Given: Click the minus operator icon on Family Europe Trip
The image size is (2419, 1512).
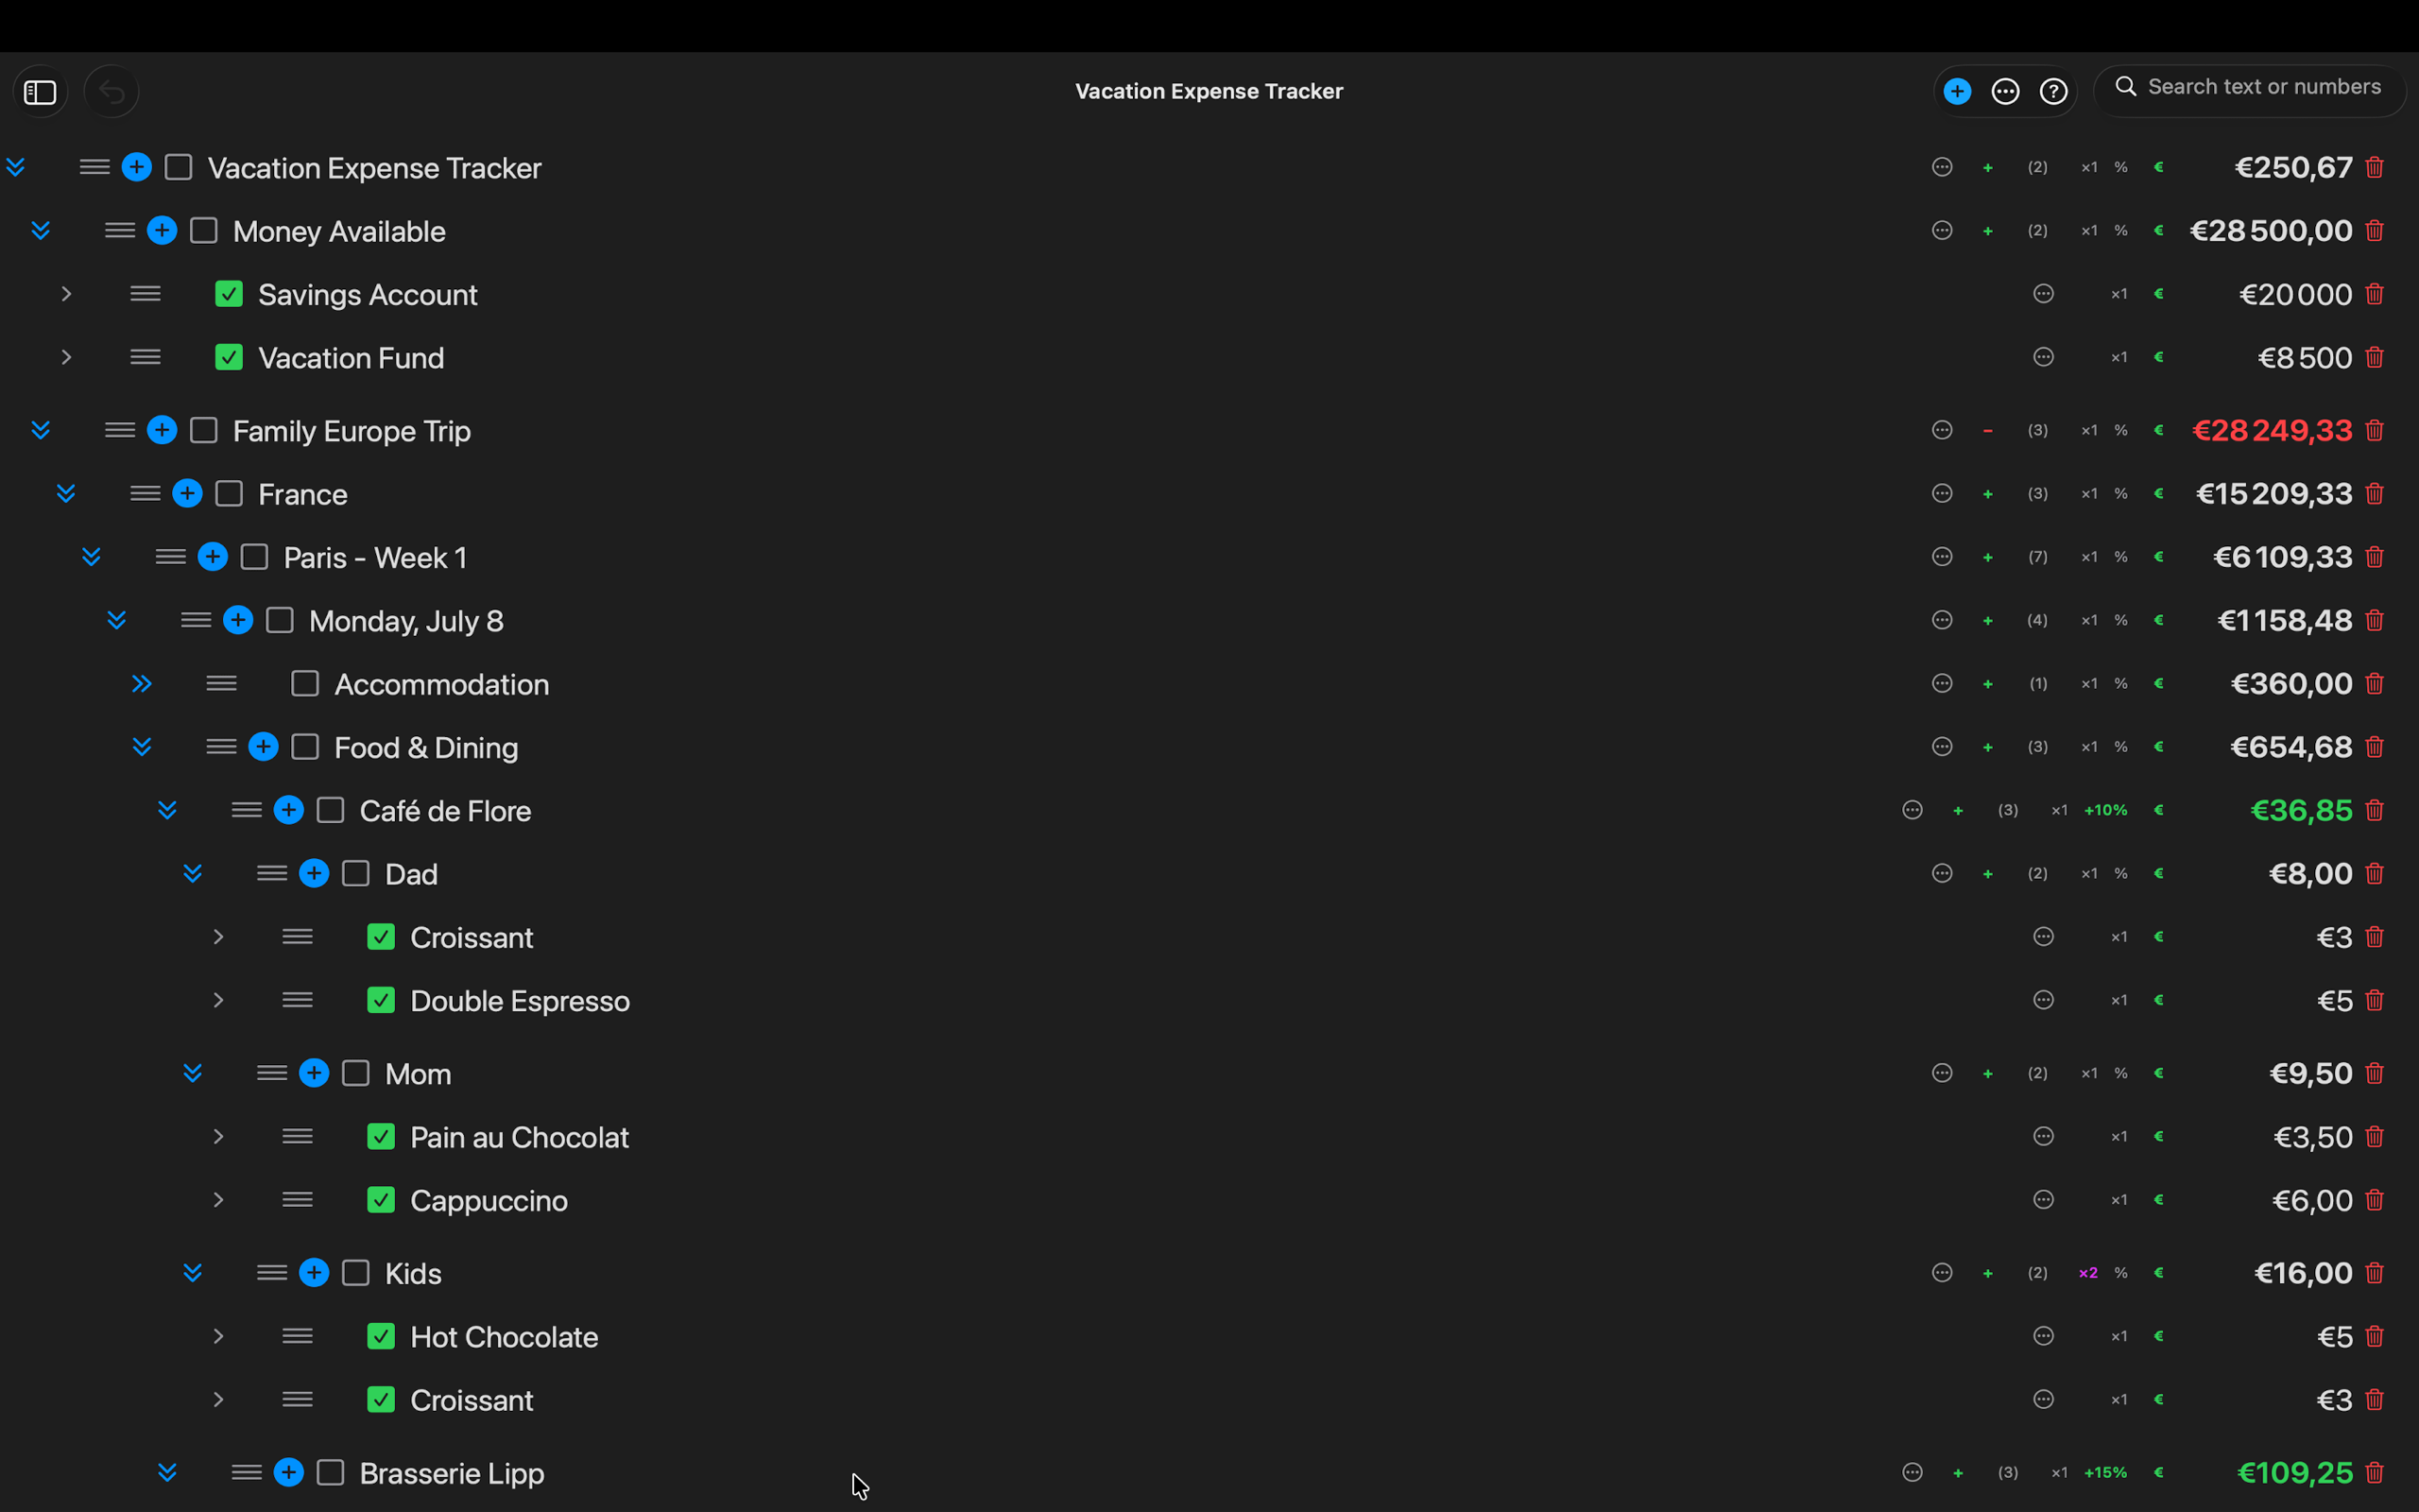Looking at the screenshot, I should click(x=1987, y=430).
